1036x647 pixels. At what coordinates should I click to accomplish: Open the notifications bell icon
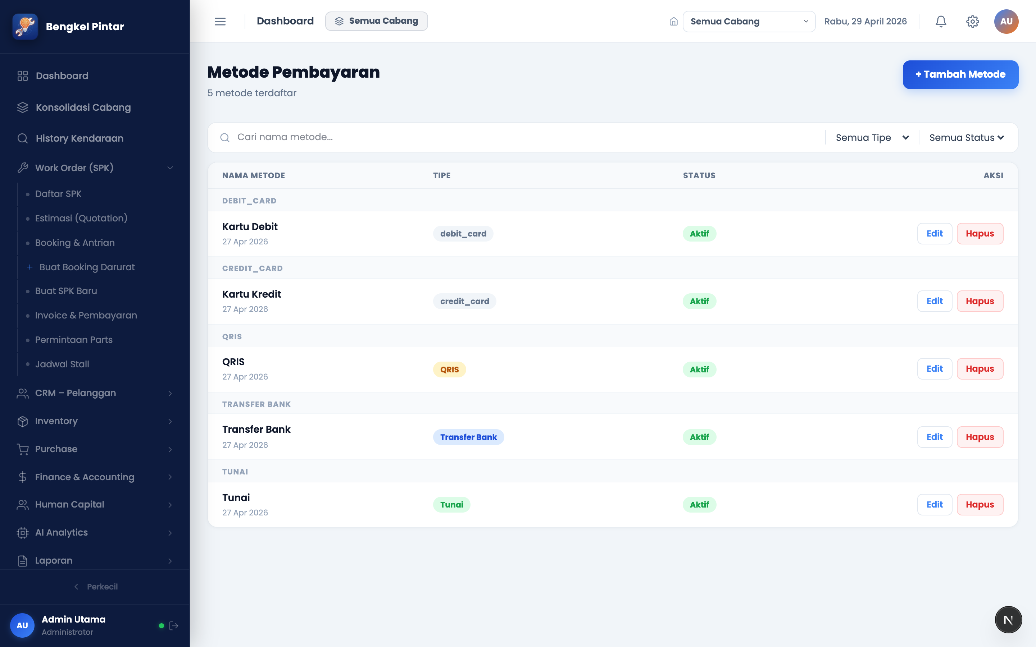pos(941,22)
